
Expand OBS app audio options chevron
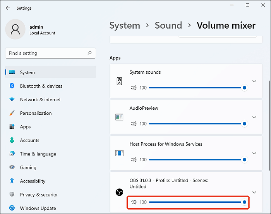pyautogui.click(x=254, y=192)
